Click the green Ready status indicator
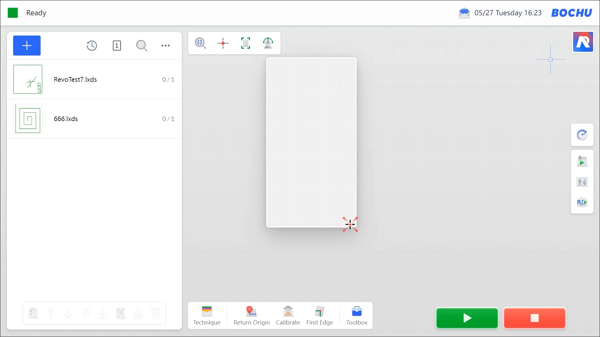Screen dimensions: 600x337 coord(13,13)
